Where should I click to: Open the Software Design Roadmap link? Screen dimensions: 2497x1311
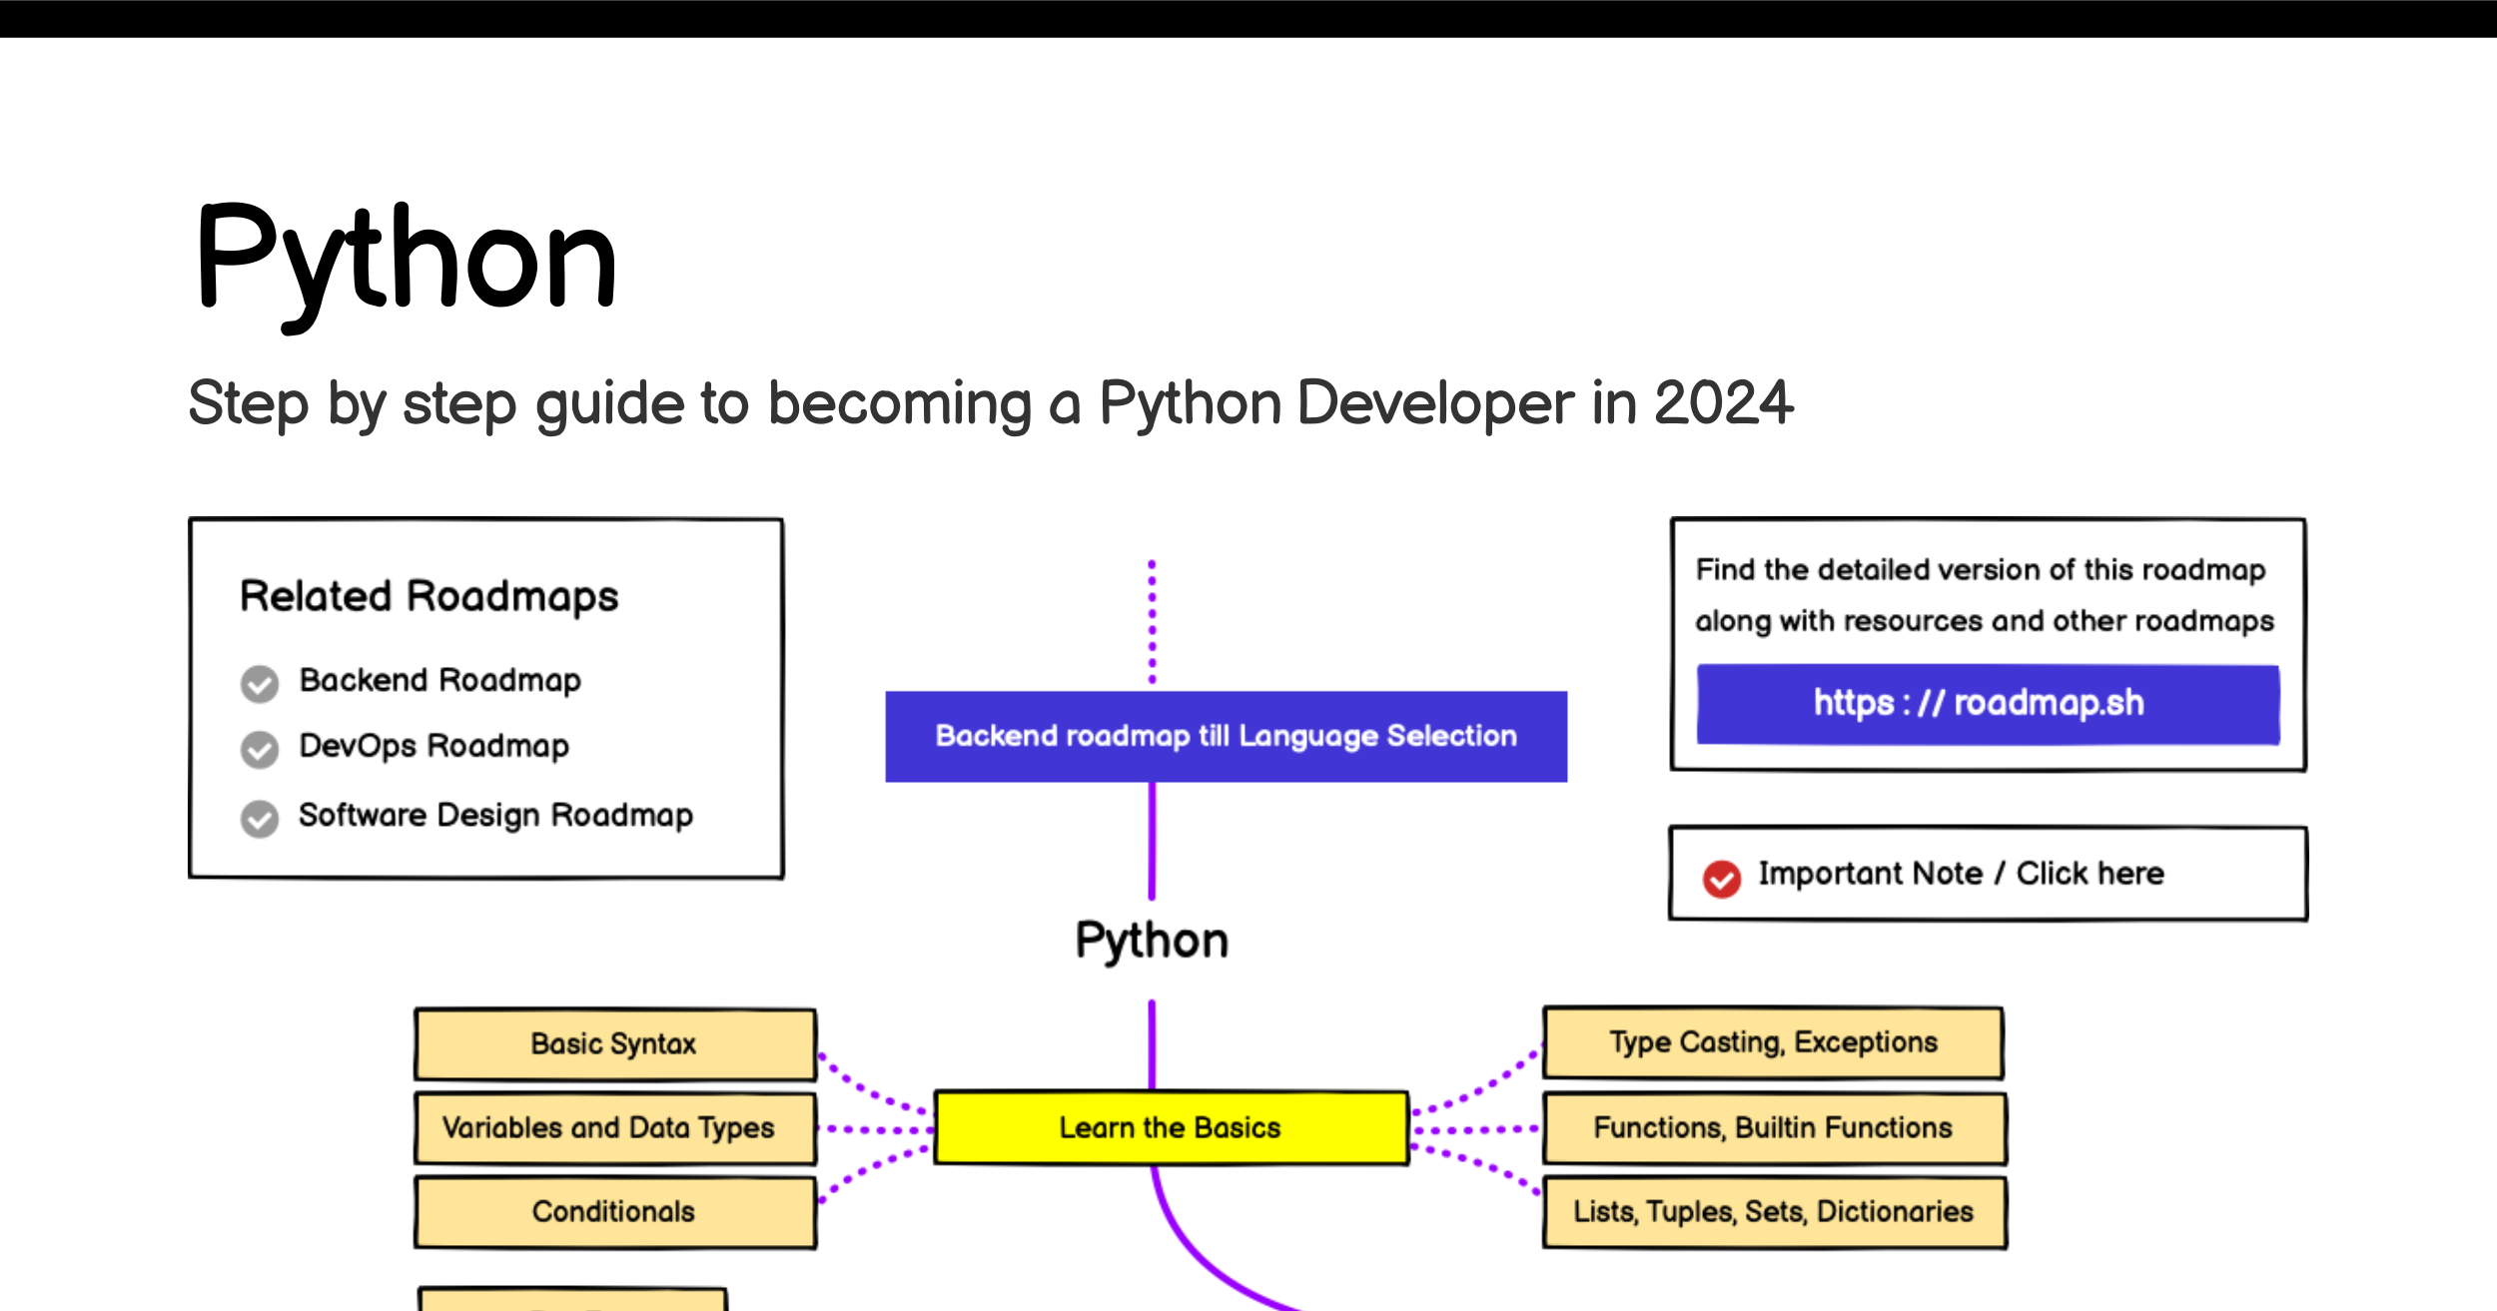(x=495, y=816)
